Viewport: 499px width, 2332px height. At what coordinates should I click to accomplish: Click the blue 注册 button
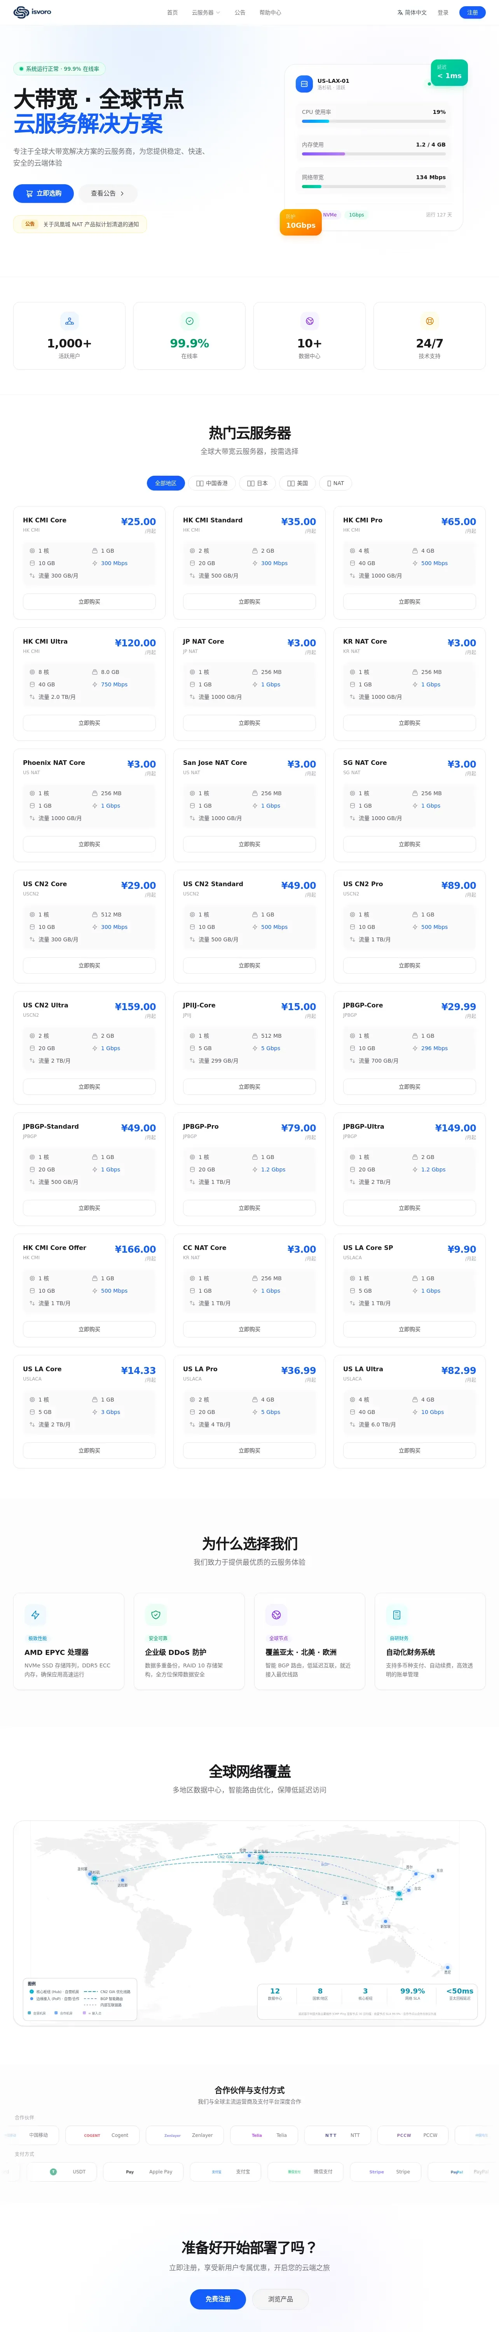pos(472,13)
